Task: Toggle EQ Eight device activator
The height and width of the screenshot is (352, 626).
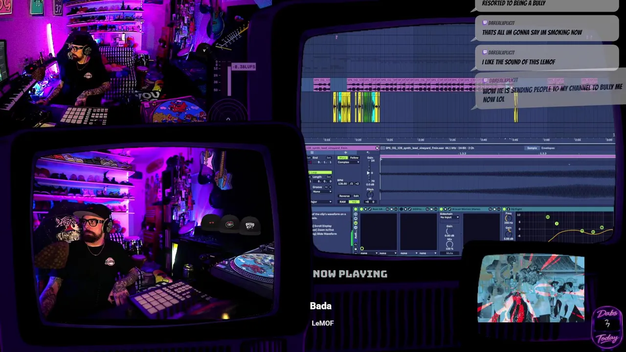Action: (x=504, y=209)
